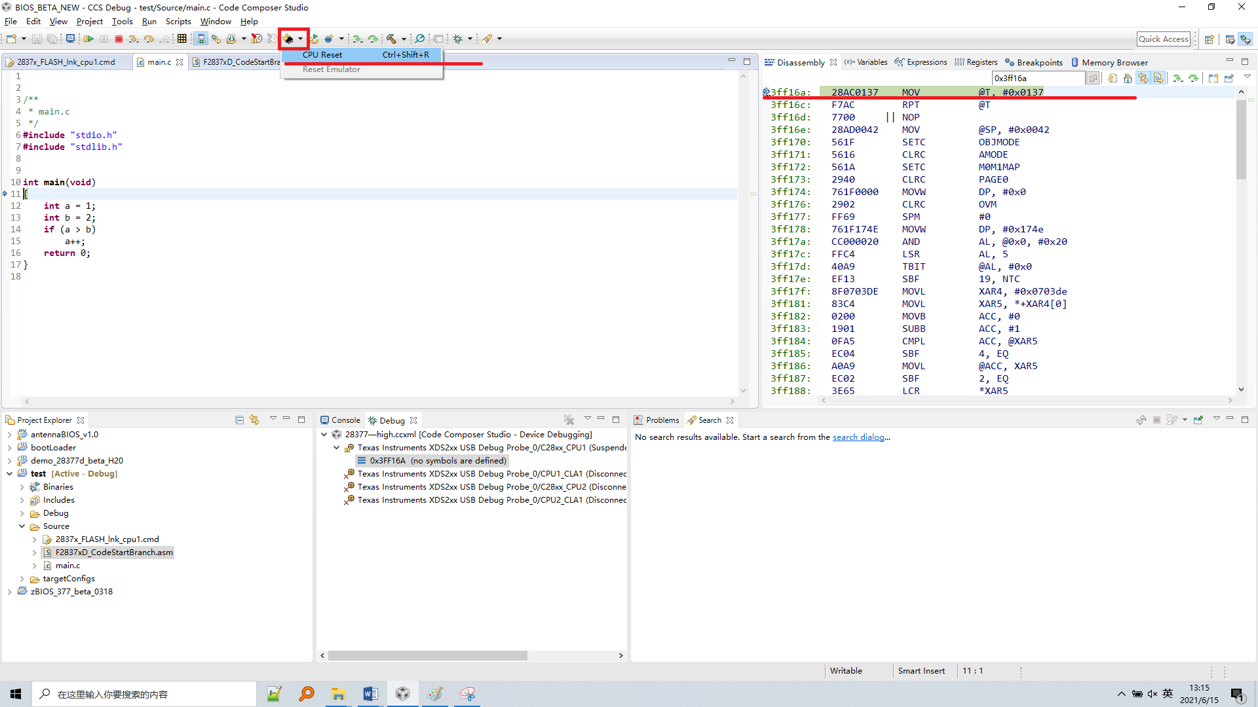
Task: Select the CPU Reset menu entry
Action: pyautogui.click(x=322, y=55)
